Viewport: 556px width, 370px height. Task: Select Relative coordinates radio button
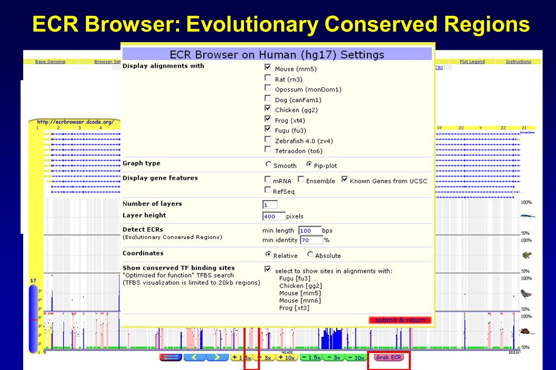[268, 254]
